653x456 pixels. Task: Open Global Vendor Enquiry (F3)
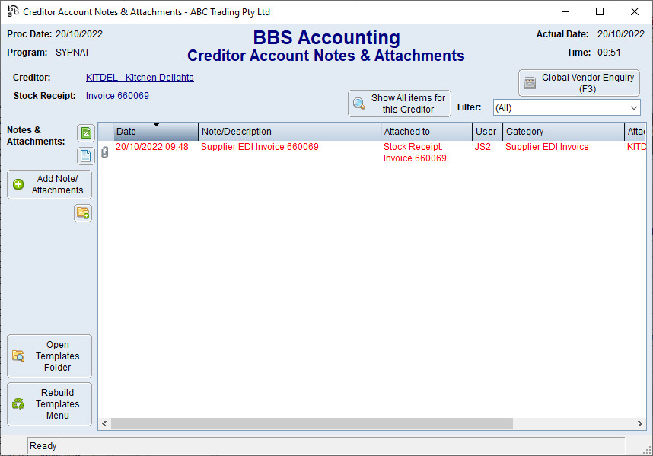tap(578, 83)
